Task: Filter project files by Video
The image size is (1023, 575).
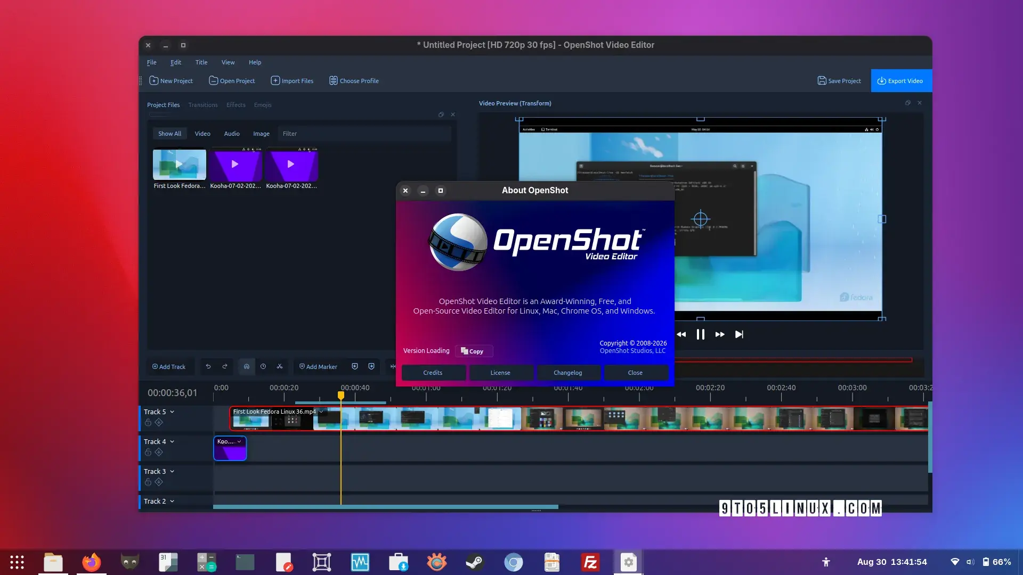Action: tap(202, 134)
